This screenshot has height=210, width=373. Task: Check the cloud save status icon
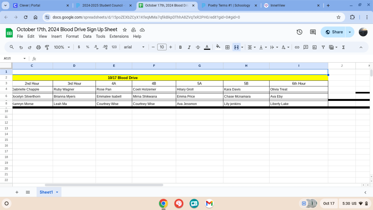[142, 30]
